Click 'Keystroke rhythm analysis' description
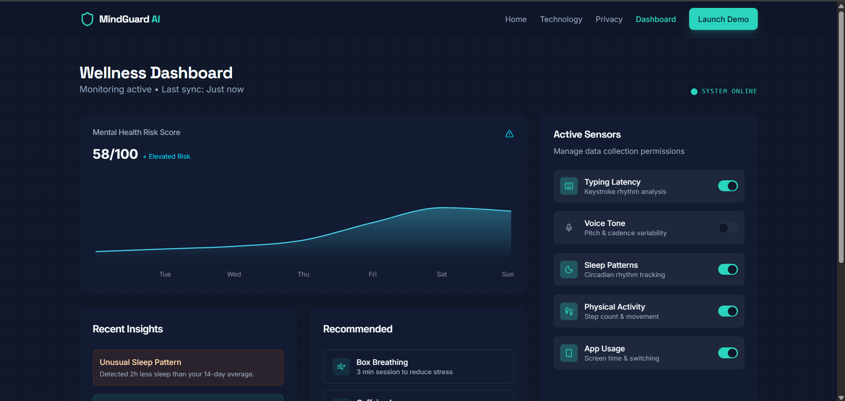Image resolution: width=845 pixels, height=401 pixels. click(625, 192)
